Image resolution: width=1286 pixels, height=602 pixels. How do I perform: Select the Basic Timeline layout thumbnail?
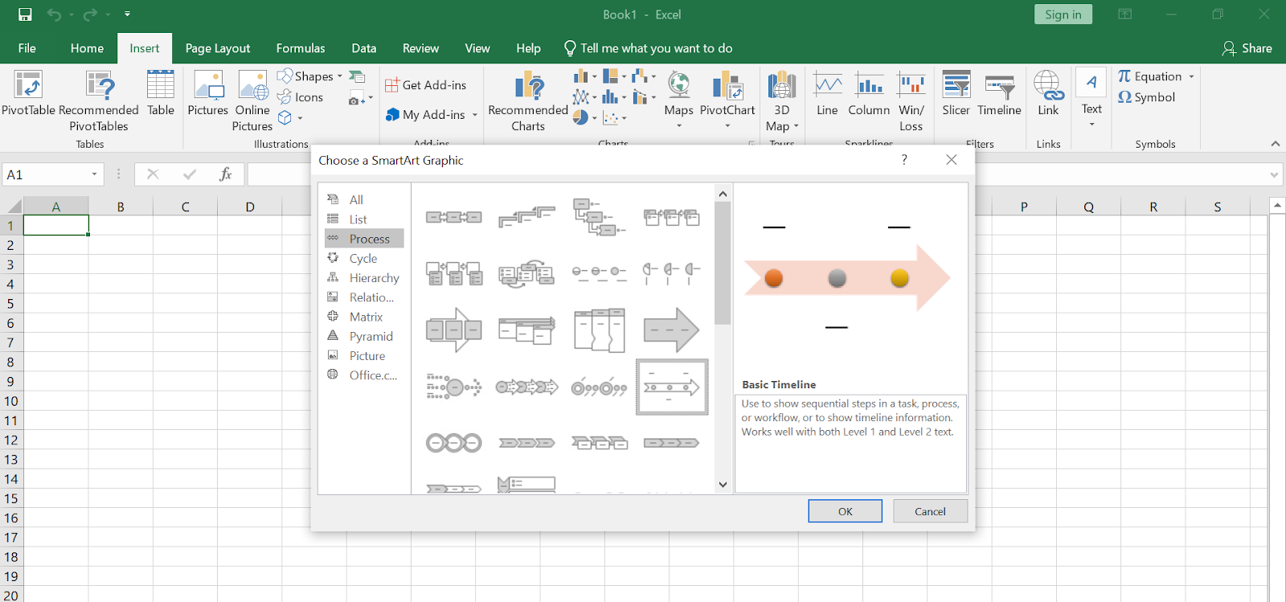(672, 387)
